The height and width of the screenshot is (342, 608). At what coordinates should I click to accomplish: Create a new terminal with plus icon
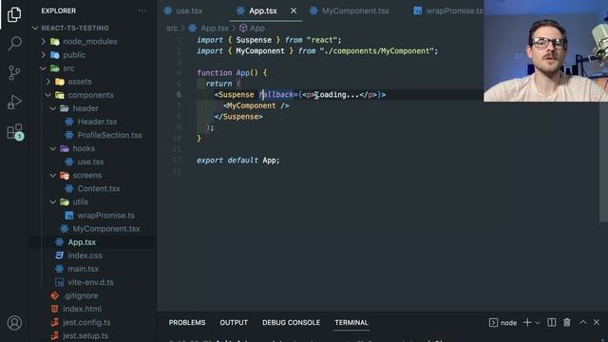click(527, 323)
